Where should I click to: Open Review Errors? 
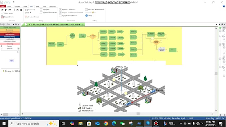click(7, 17)
